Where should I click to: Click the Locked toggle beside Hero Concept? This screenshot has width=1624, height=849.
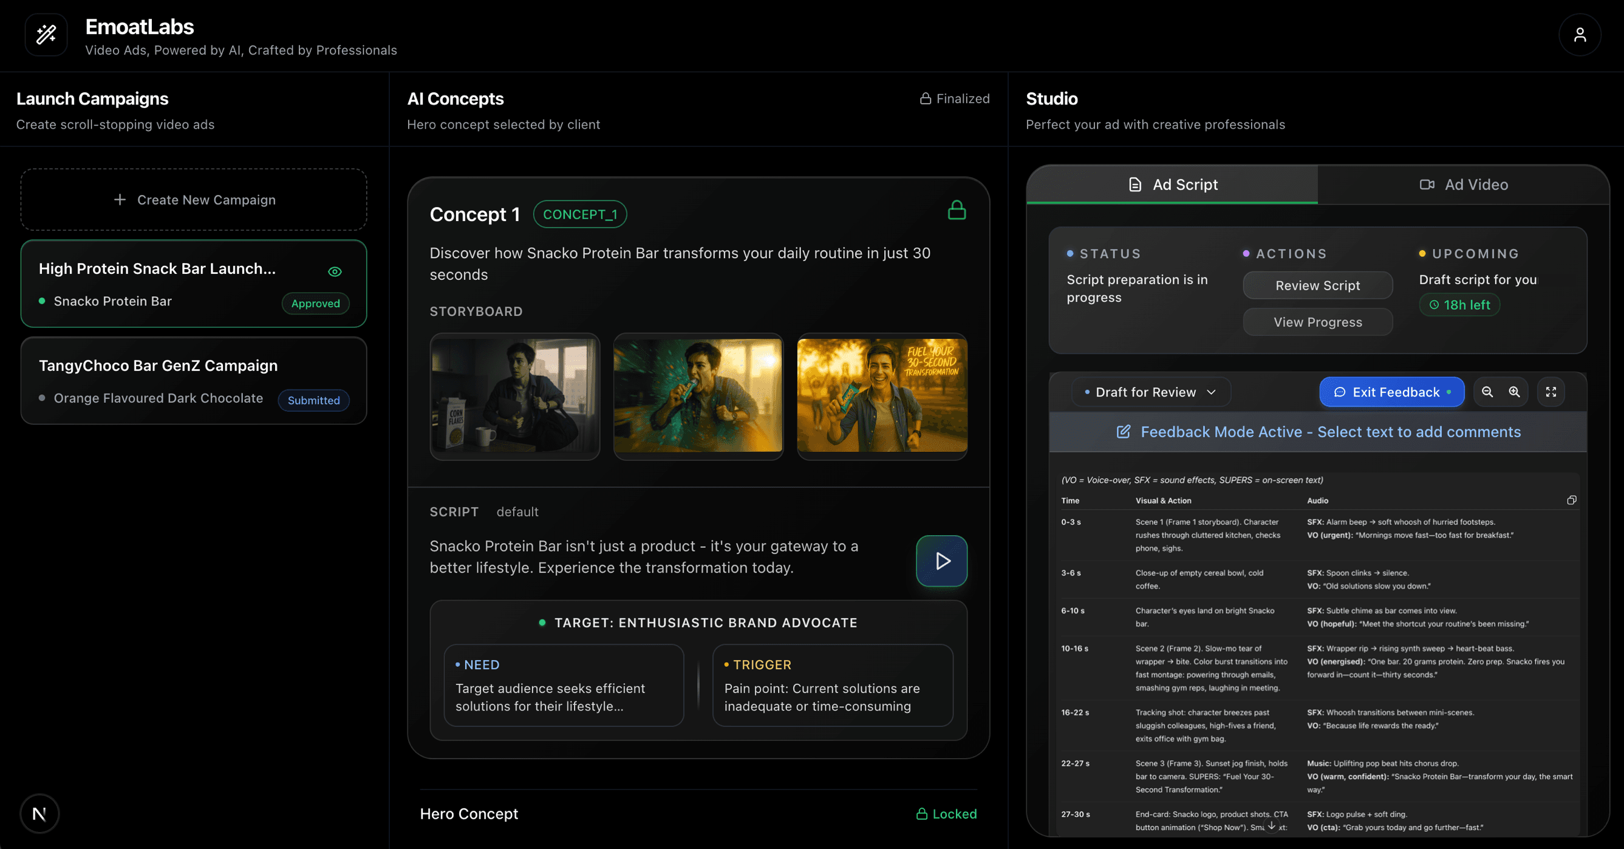pos(947,814)
